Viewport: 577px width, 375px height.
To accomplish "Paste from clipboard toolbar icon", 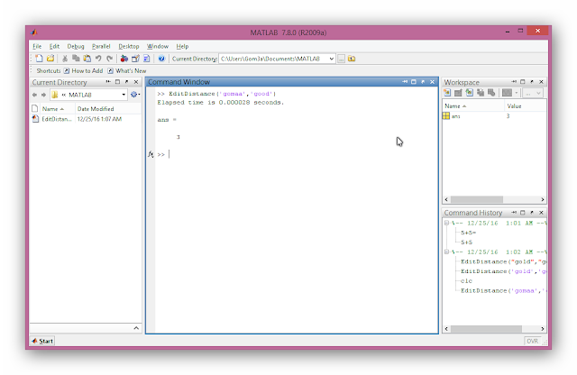I will click(x=87, y=59).
